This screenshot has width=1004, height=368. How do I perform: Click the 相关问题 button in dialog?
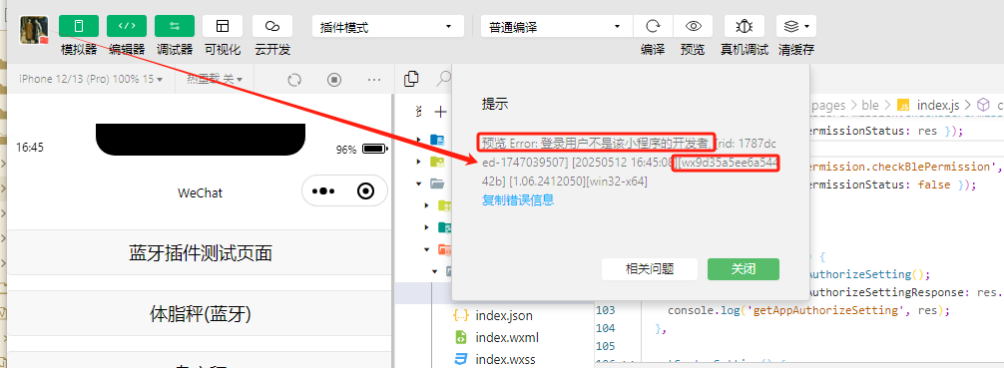(x=650, y=269)
